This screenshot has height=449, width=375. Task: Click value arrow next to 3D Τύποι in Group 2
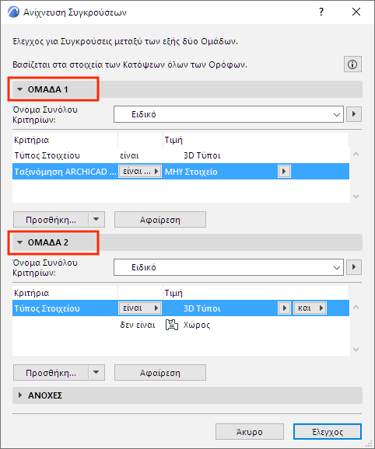tap(285, 308)
